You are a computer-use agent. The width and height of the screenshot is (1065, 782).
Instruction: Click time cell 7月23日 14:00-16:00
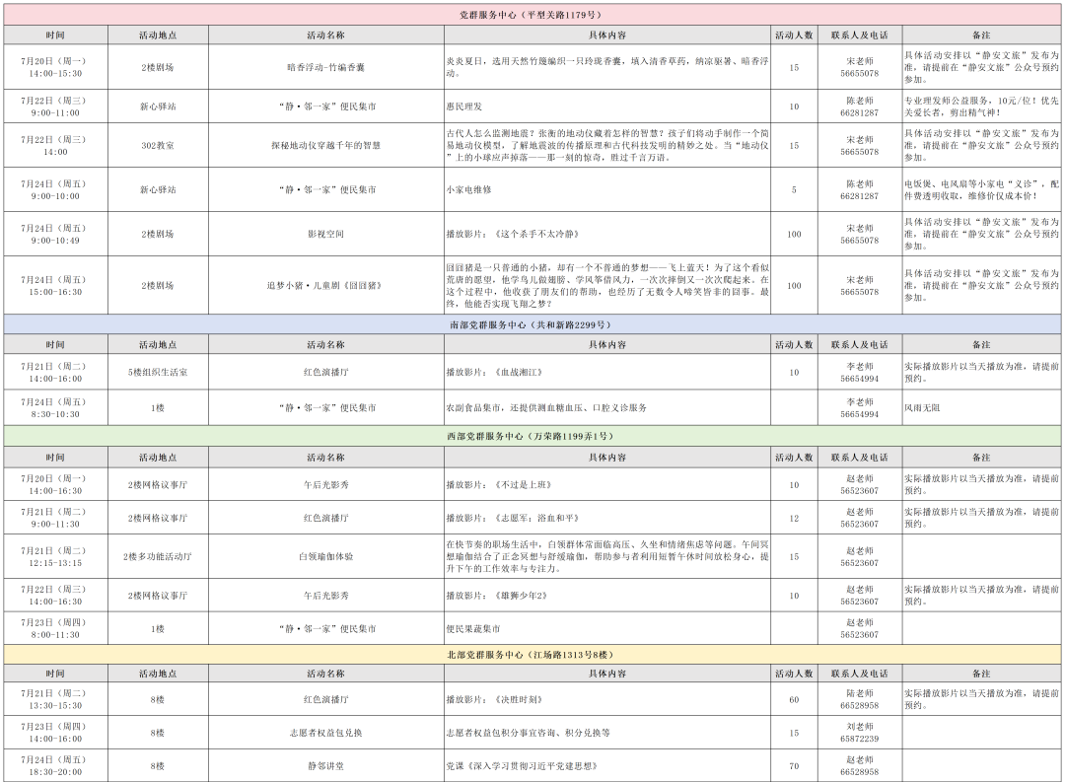click(55, 733)
